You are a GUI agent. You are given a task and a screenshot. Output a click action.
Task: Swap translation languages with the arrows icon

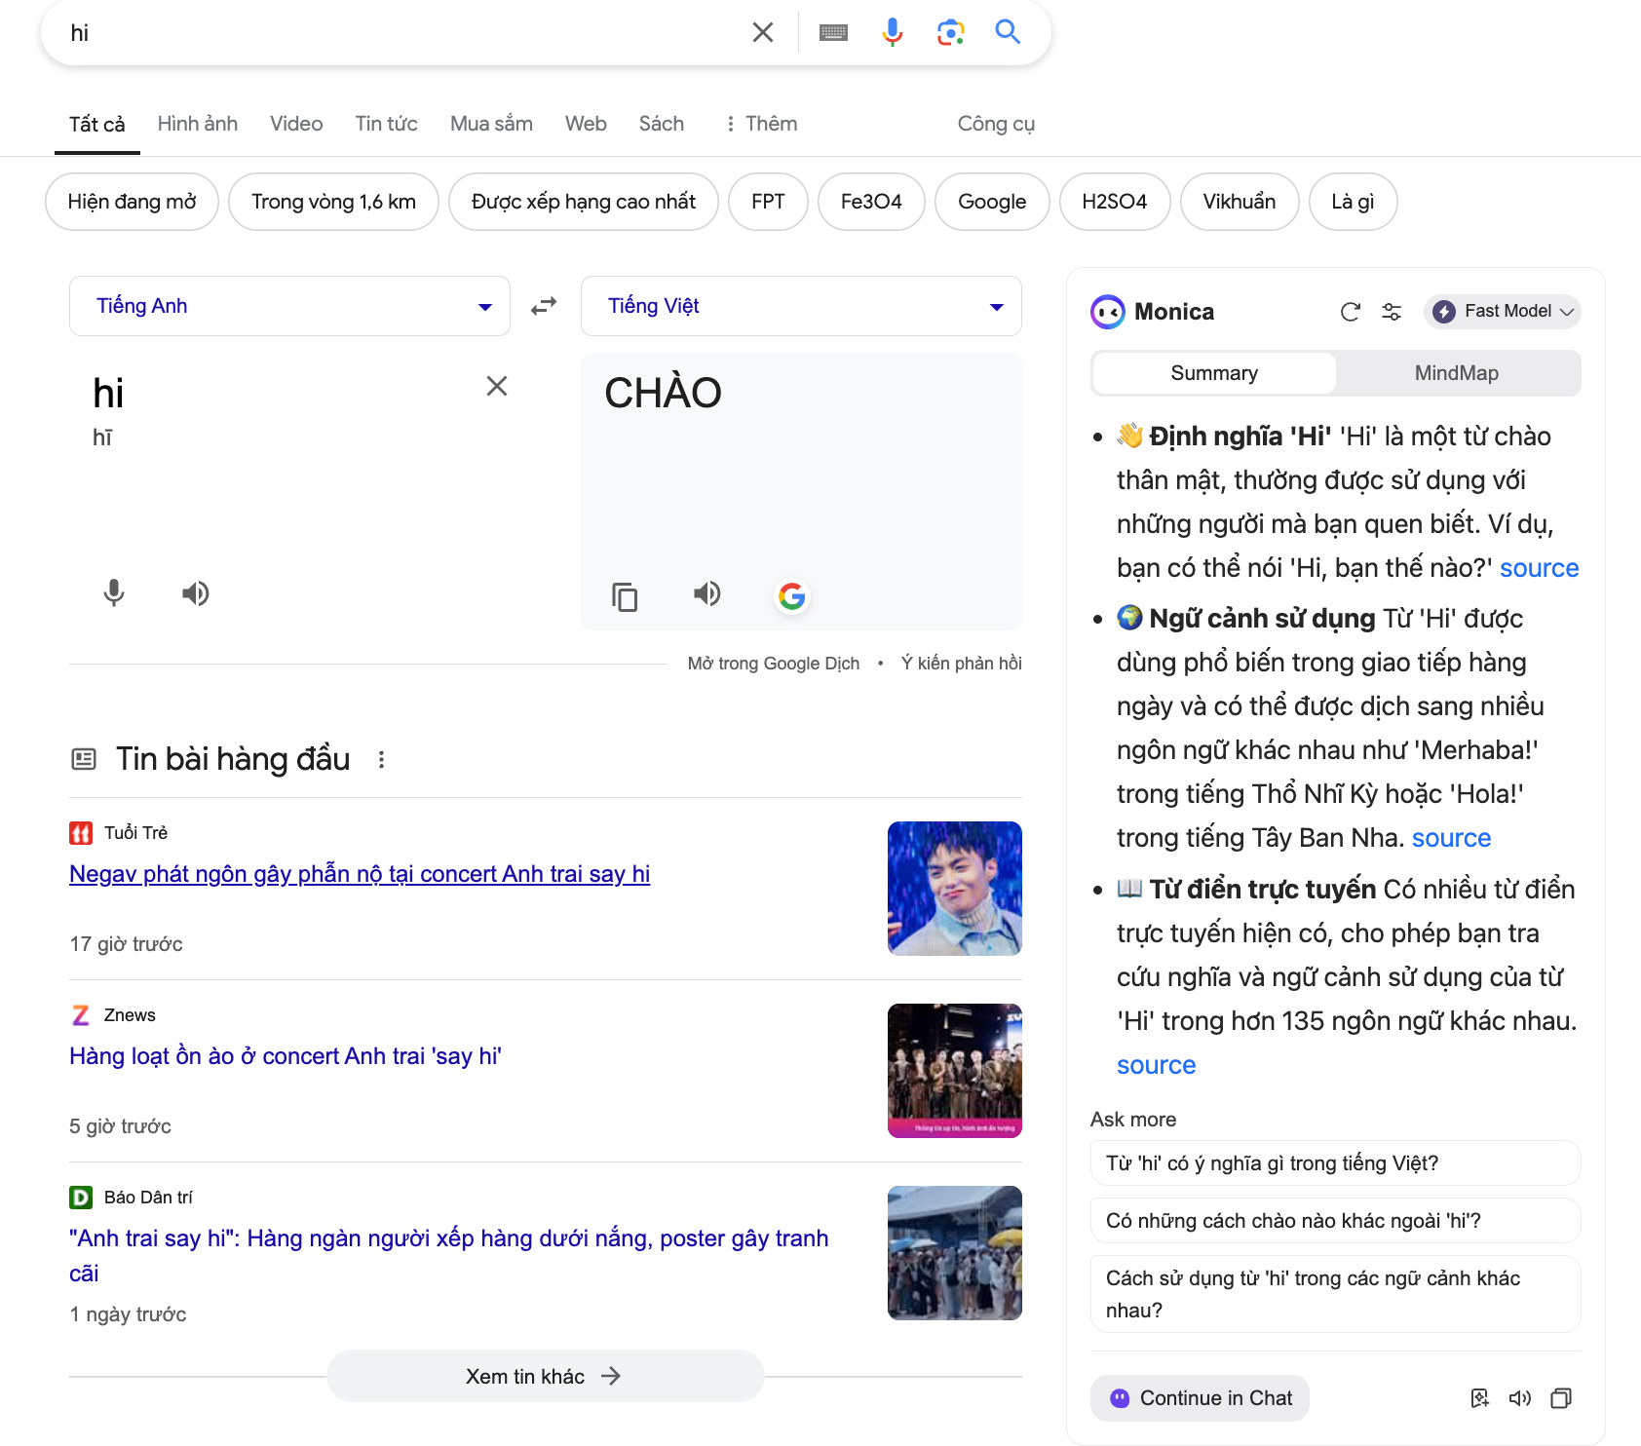(x=544, y=306)
